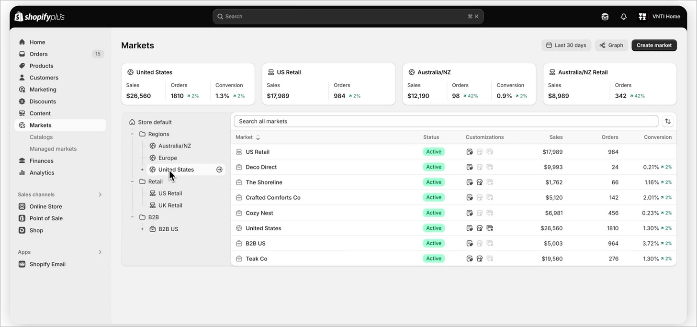Click the Create market button

pyautogui.click(x=654, y=45)
